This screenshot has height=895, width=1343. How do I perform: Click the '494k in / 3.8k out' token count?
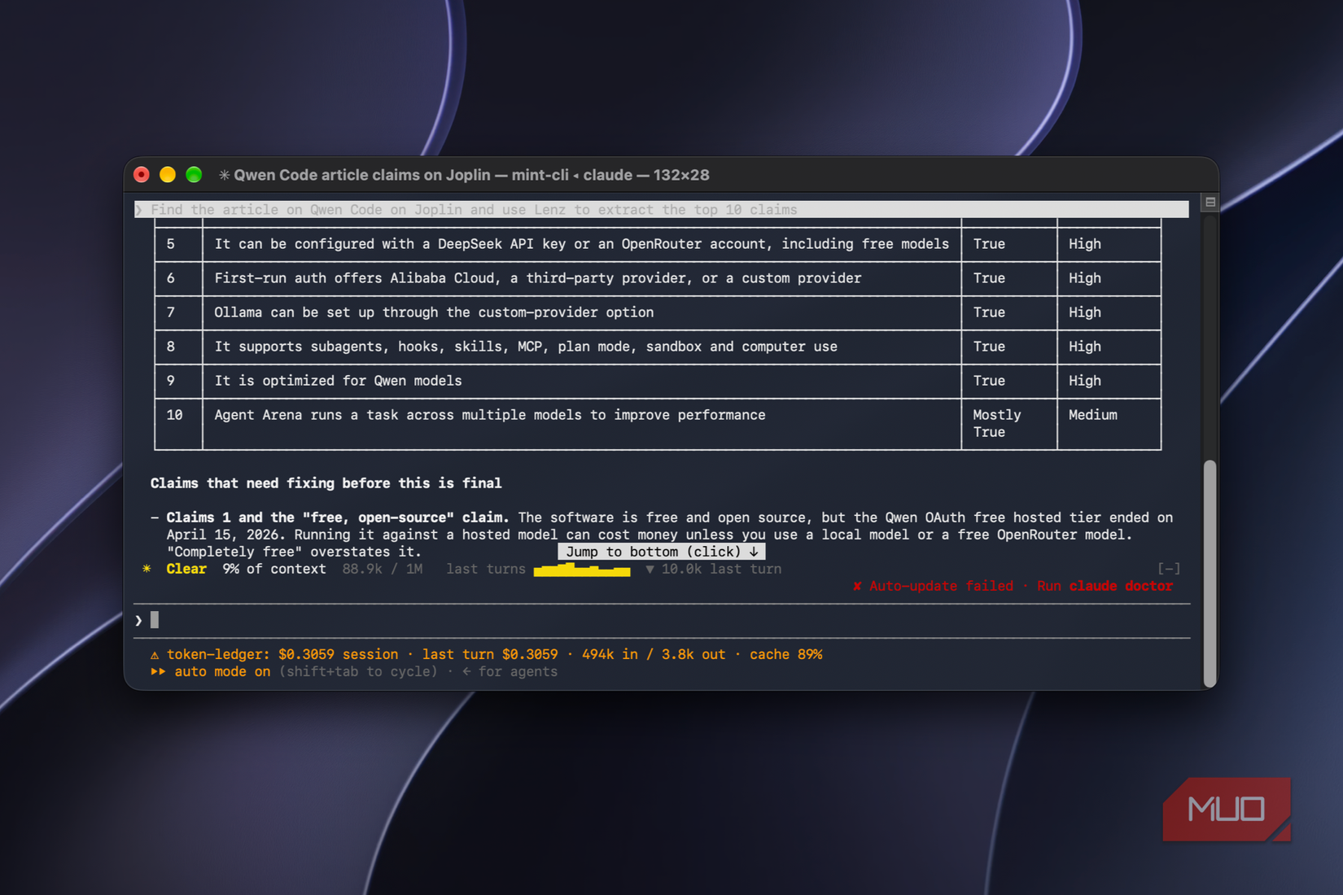pyautogui.click(x=654, y=654)
